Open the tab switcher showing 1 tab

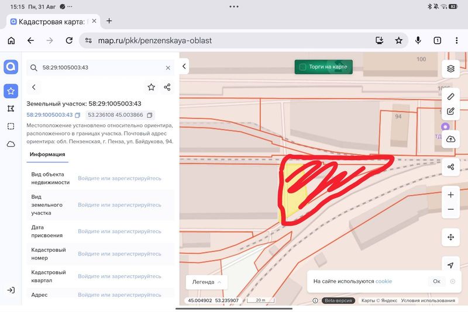437,40
